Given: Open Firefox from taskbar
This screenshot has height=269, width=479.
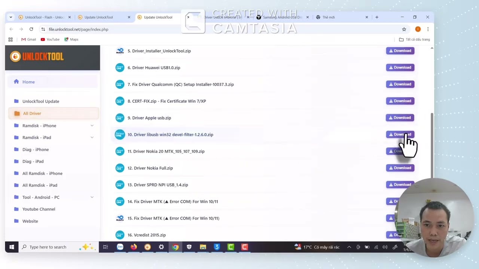Looking at the screenshot, I should [134, 247].
